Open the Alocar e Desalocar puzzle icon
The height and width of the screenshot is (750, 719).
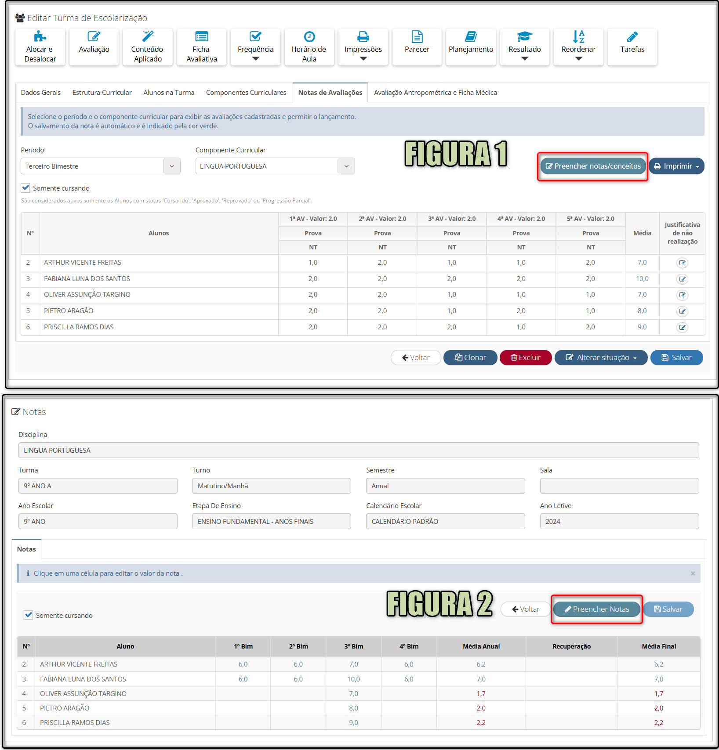click(x=40, y=36)
